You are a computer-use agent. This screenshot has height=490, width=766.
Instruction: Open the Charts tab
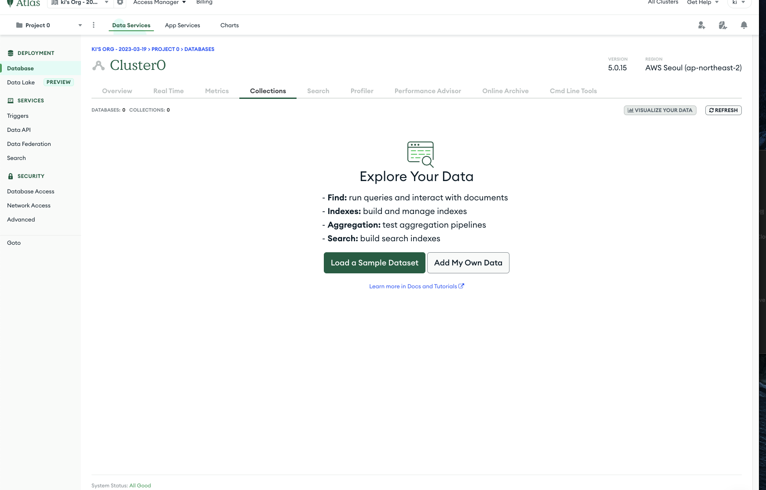click(230, 25)
